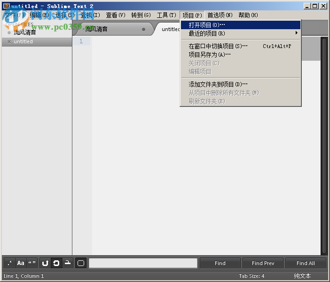Image resolution: width=330 pixels, height=282 pixels.
Task: Expand 最近的项目(R) submenu
Action: coord(241,33)
